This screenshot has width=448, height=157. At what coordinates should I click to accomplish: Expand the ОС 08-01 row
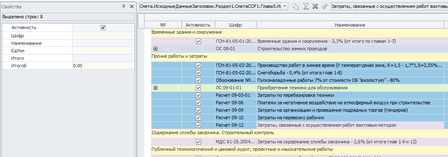click(x=155, y=49)
